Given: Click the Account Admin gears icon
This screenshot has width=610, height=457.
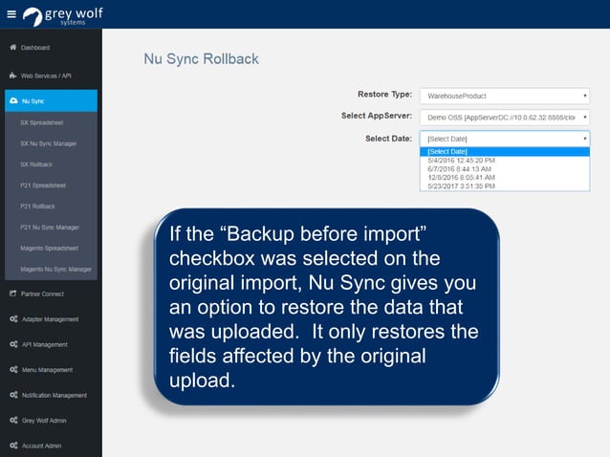Looking at the screenshot, I should (x=13, y=446).
